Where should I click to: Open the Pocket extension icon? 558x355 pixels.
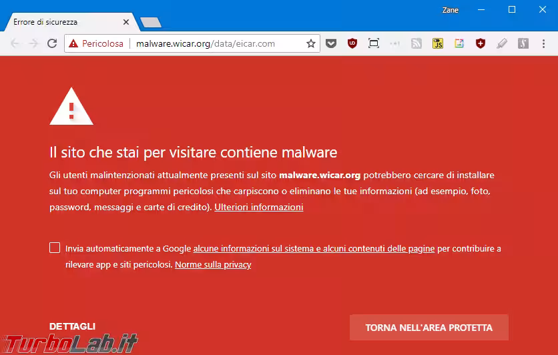(331, 43)
